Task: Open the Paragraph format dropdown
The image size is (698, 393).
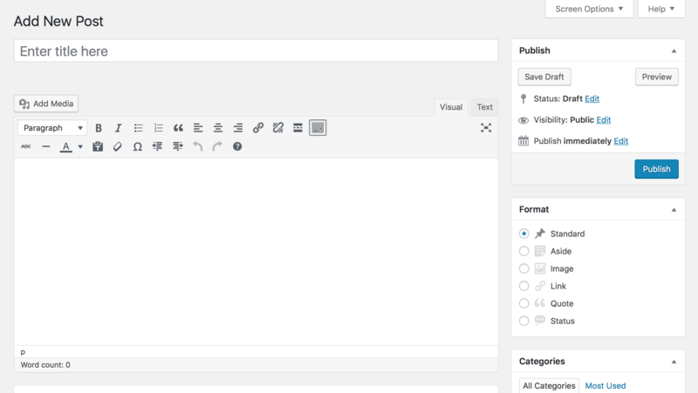Action: (x=52, y=128)
